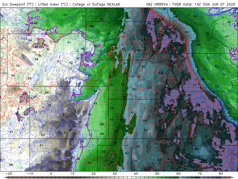Click the black dewpoint value 57 on the map
This screenshot has width=238, height=179.
point(131,129)
